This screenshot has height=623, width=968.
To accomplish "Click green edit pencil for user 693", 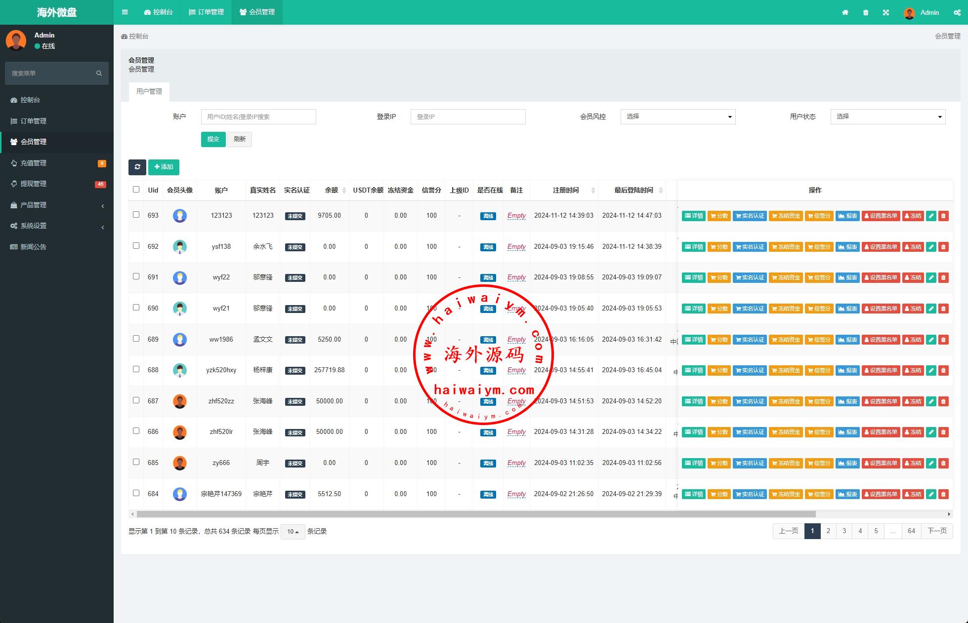I will [931, 216].
